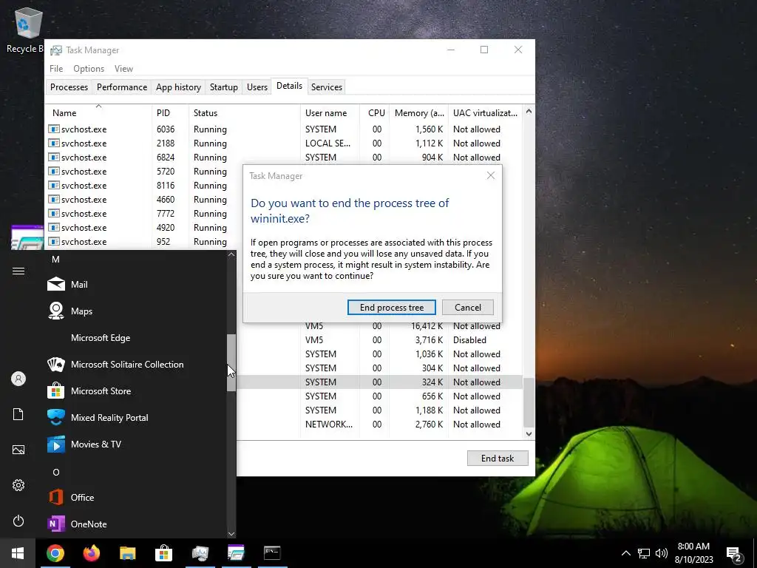This screenshot has height=568, width=757.
Task: Open Documents icon in Start sidebar
Action: click(x=18, y=414)
